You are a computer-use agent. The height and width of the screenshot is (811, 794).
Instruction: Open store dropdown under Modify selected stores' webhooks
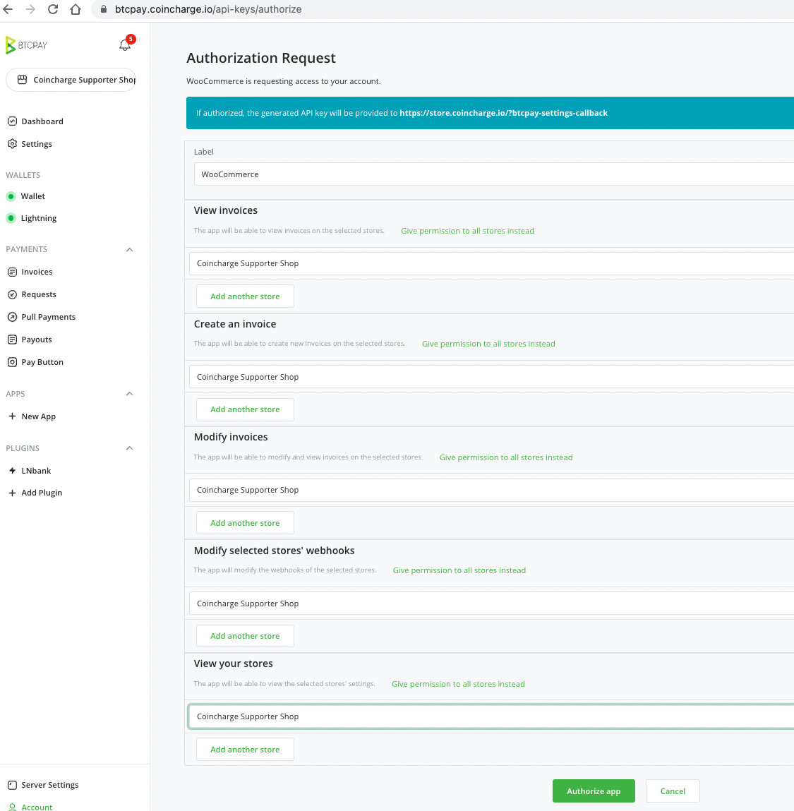click(x=491, y=603)
